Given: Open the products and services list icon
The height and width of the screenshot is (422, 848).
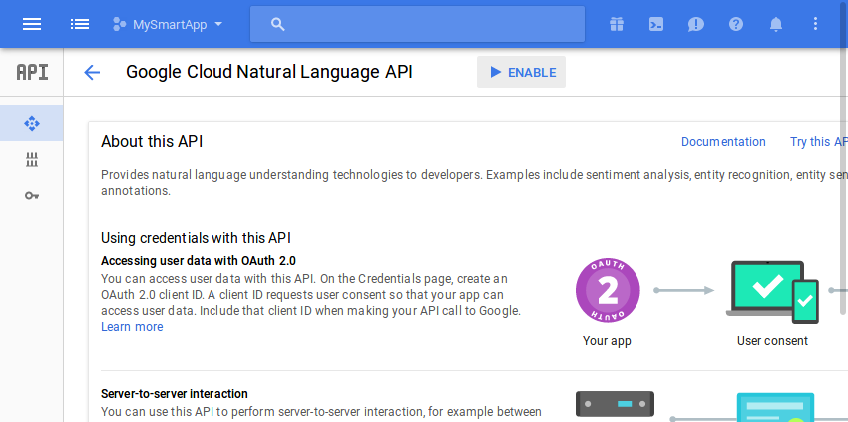Looking at the screenshot, I should point(80,24).
